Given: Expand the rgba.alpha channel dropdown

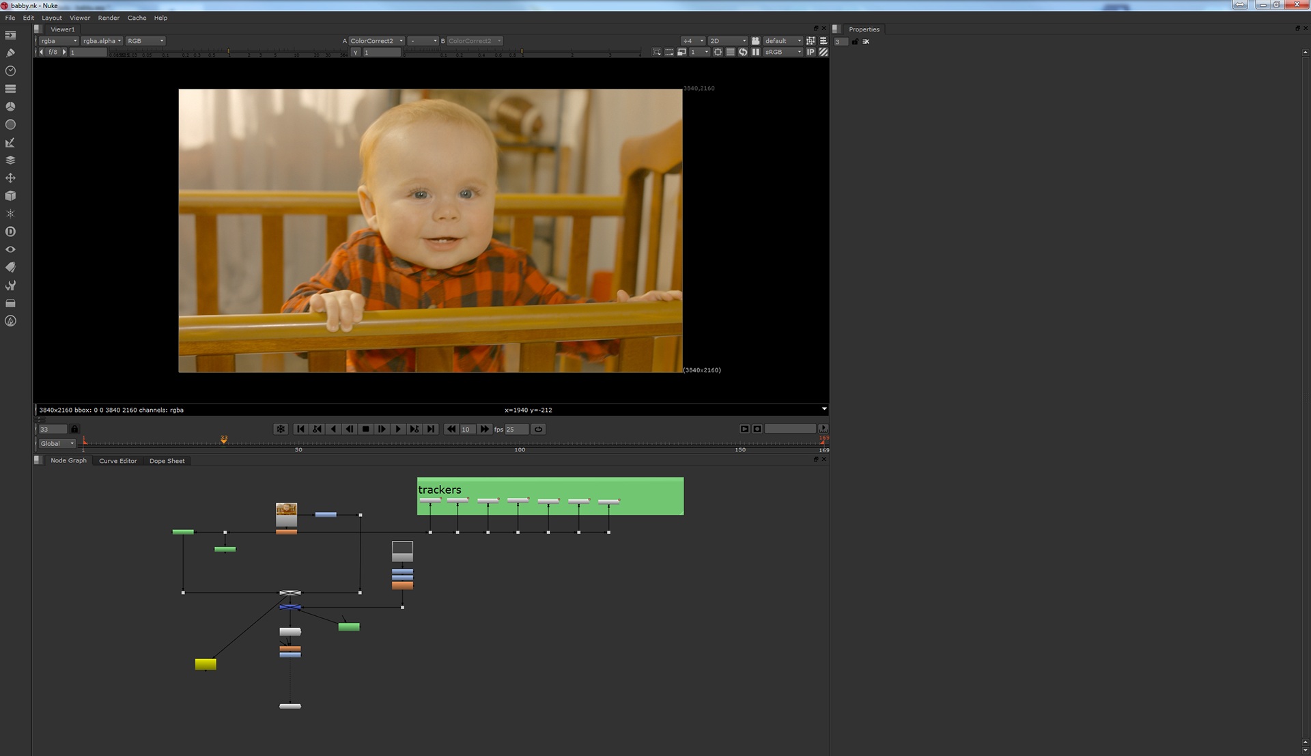Looking at the screenshot, I should (x=102, y=41).
